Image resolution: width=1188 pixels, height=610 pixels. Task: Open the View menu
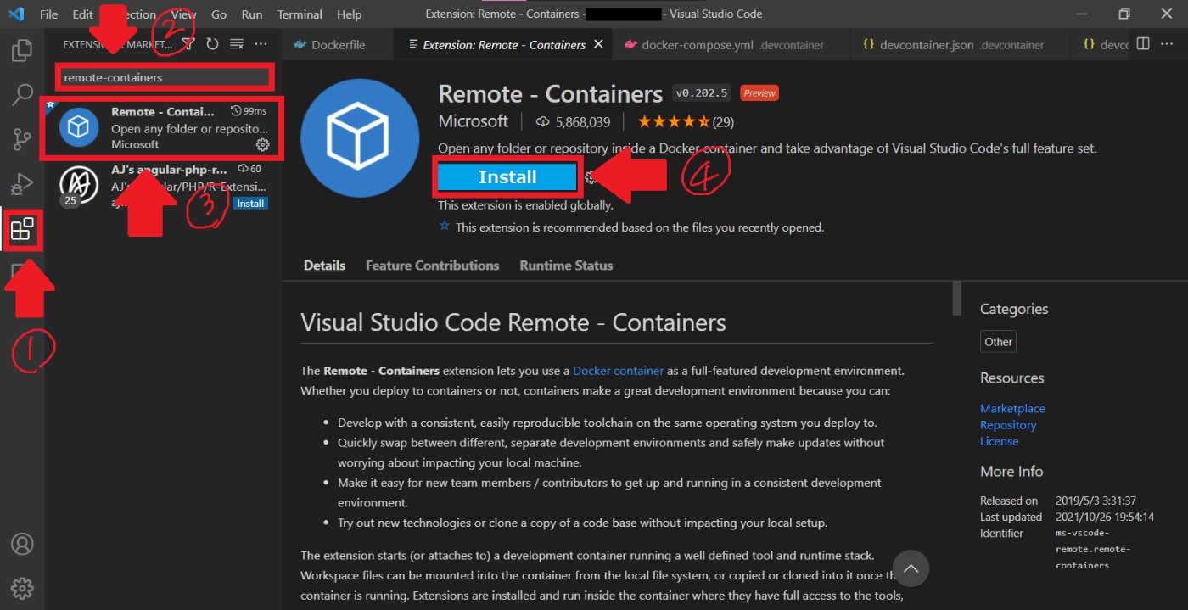(x=183, y=14)
